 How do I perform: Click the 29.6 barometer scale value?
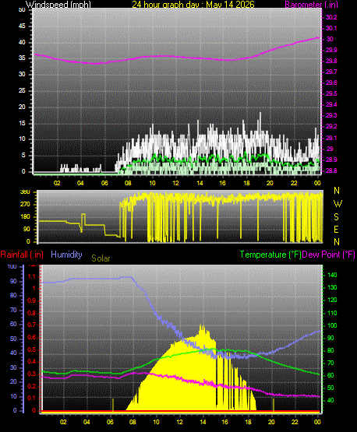(x=331, y=83)
